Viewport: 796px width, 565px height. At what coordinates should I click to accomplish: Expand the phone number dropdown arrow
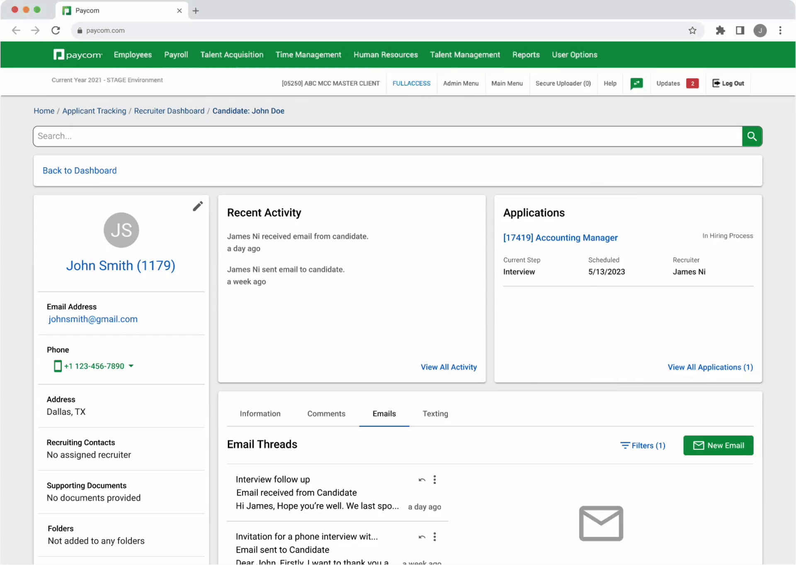(x=131, y=366)
